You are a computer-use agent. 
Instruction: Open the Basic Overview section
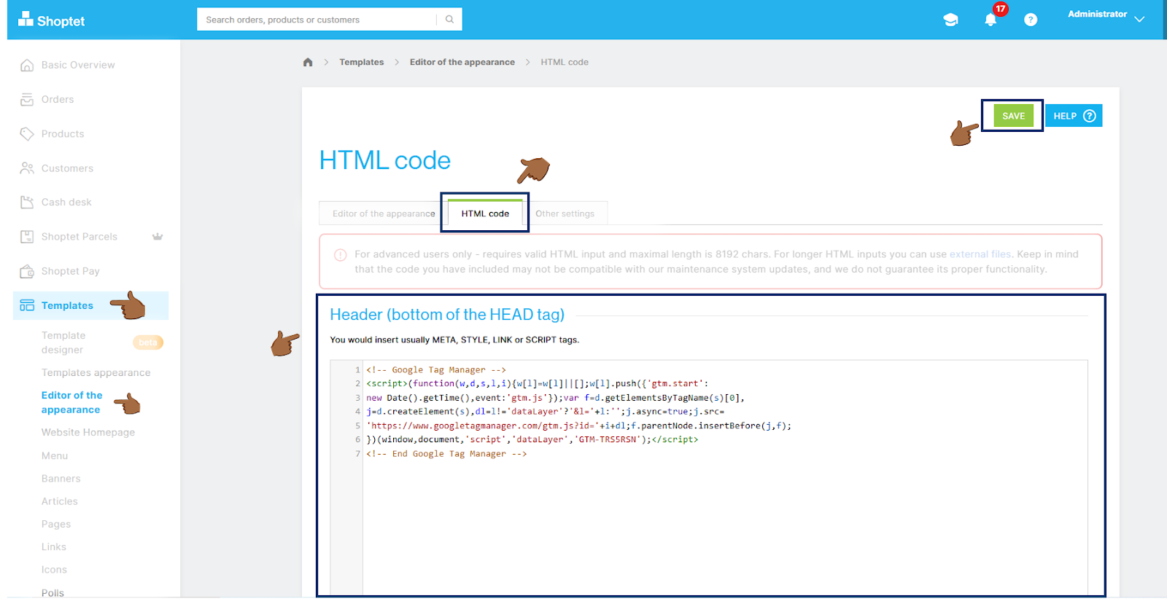click(x=78, y=65)
